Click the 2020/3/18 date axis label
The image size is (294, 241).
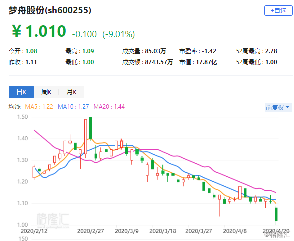[163, 231]
